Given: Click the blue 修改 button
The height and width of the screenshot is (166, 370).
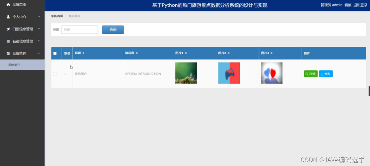Looking at the screenshot, I should [326, 74].
